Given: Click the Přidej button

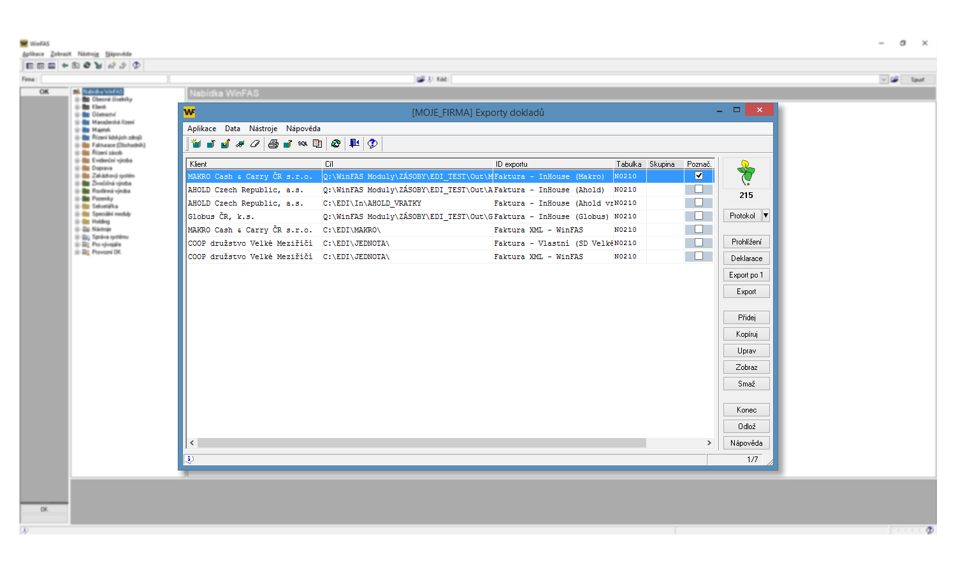Looking at the screenshot, I should click(x=746, y=318).
